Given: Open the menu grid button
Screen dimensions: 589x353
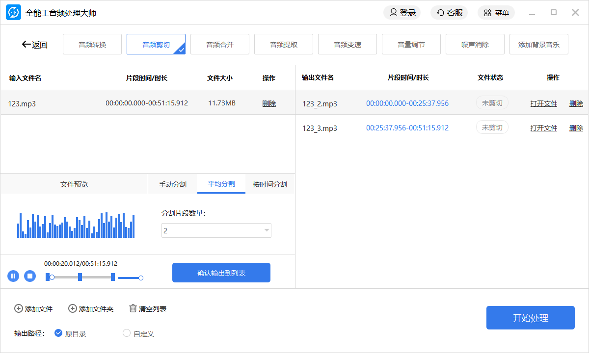Looking at the screenshot, I should tap(496, 13).
